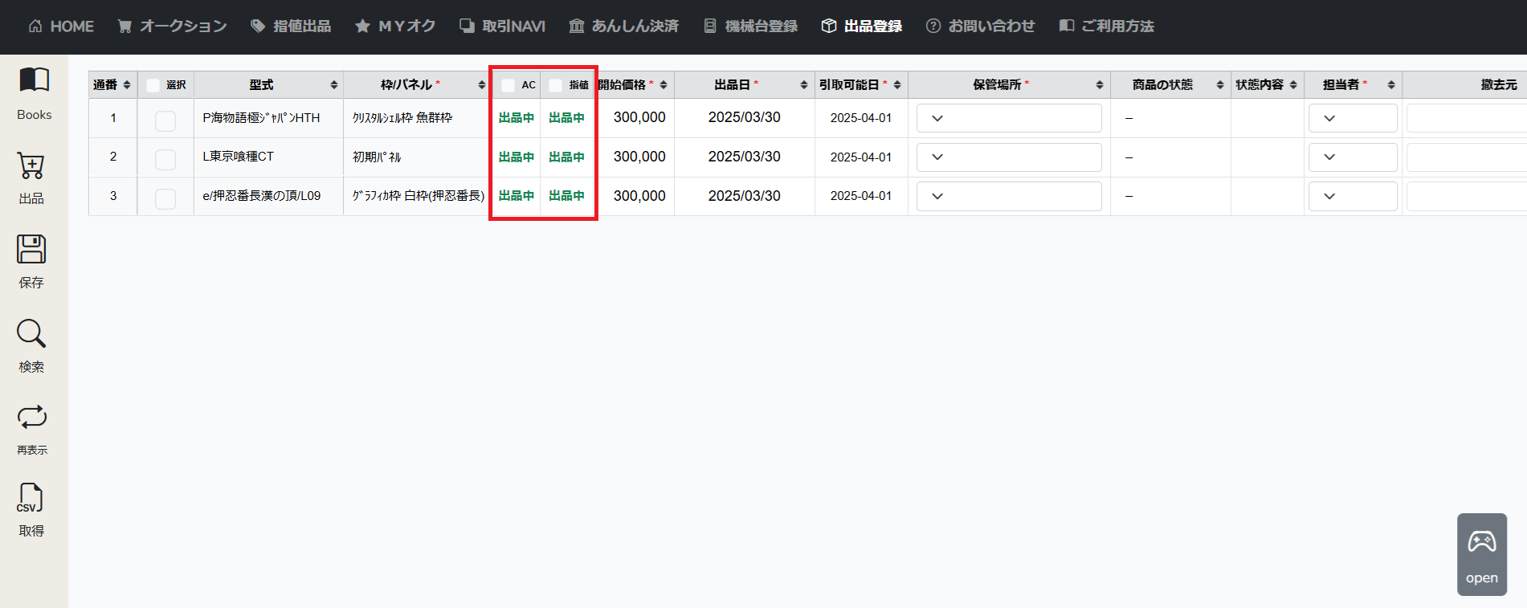Click 2025/03/30 date in row 1

click(x=744, y=117)
